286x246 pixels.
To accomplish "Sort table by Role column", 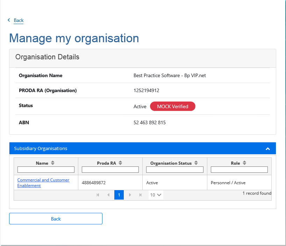I will click(244, 163).
